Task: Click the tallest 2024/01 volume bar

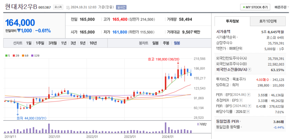Action: coord(166,128)
